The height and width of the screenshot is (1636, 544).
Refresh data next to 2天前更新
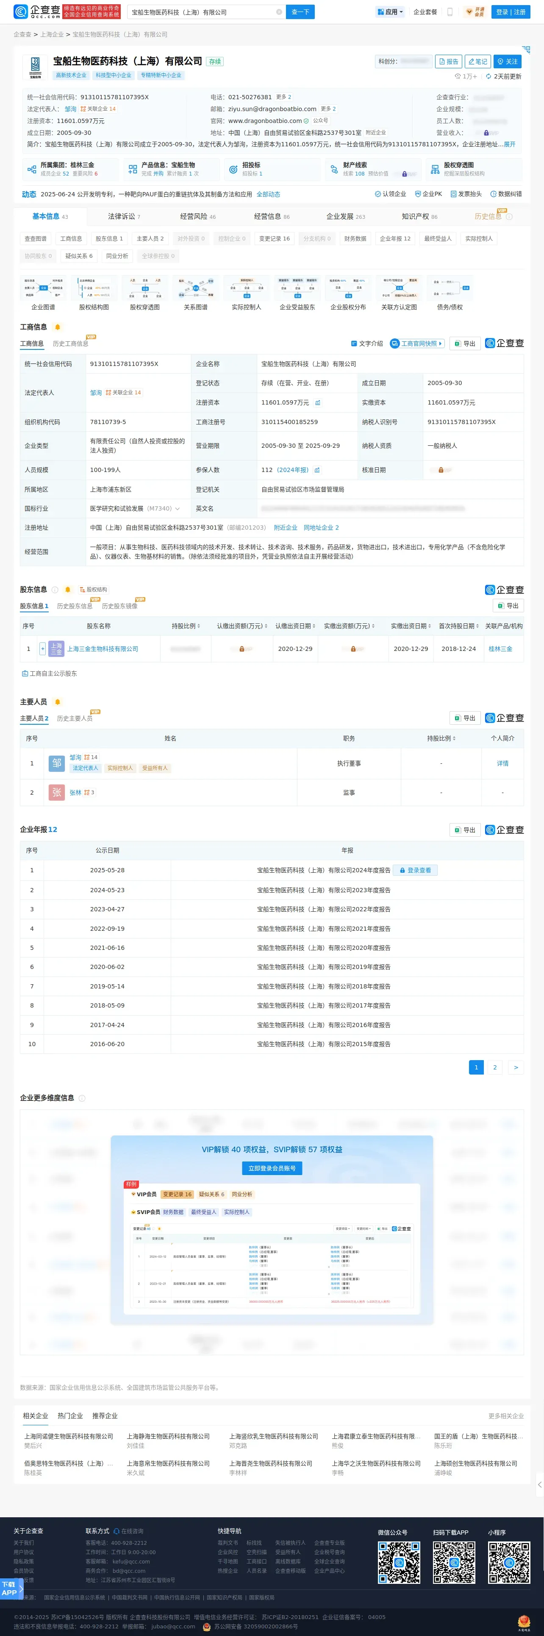point(488,76)
